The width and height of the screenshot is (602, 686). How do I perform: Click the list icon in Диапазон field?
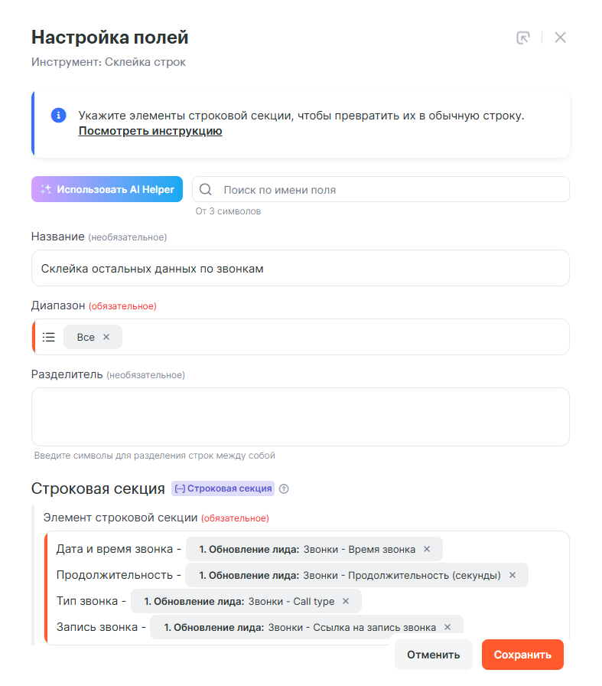click(x=49, y=337)
